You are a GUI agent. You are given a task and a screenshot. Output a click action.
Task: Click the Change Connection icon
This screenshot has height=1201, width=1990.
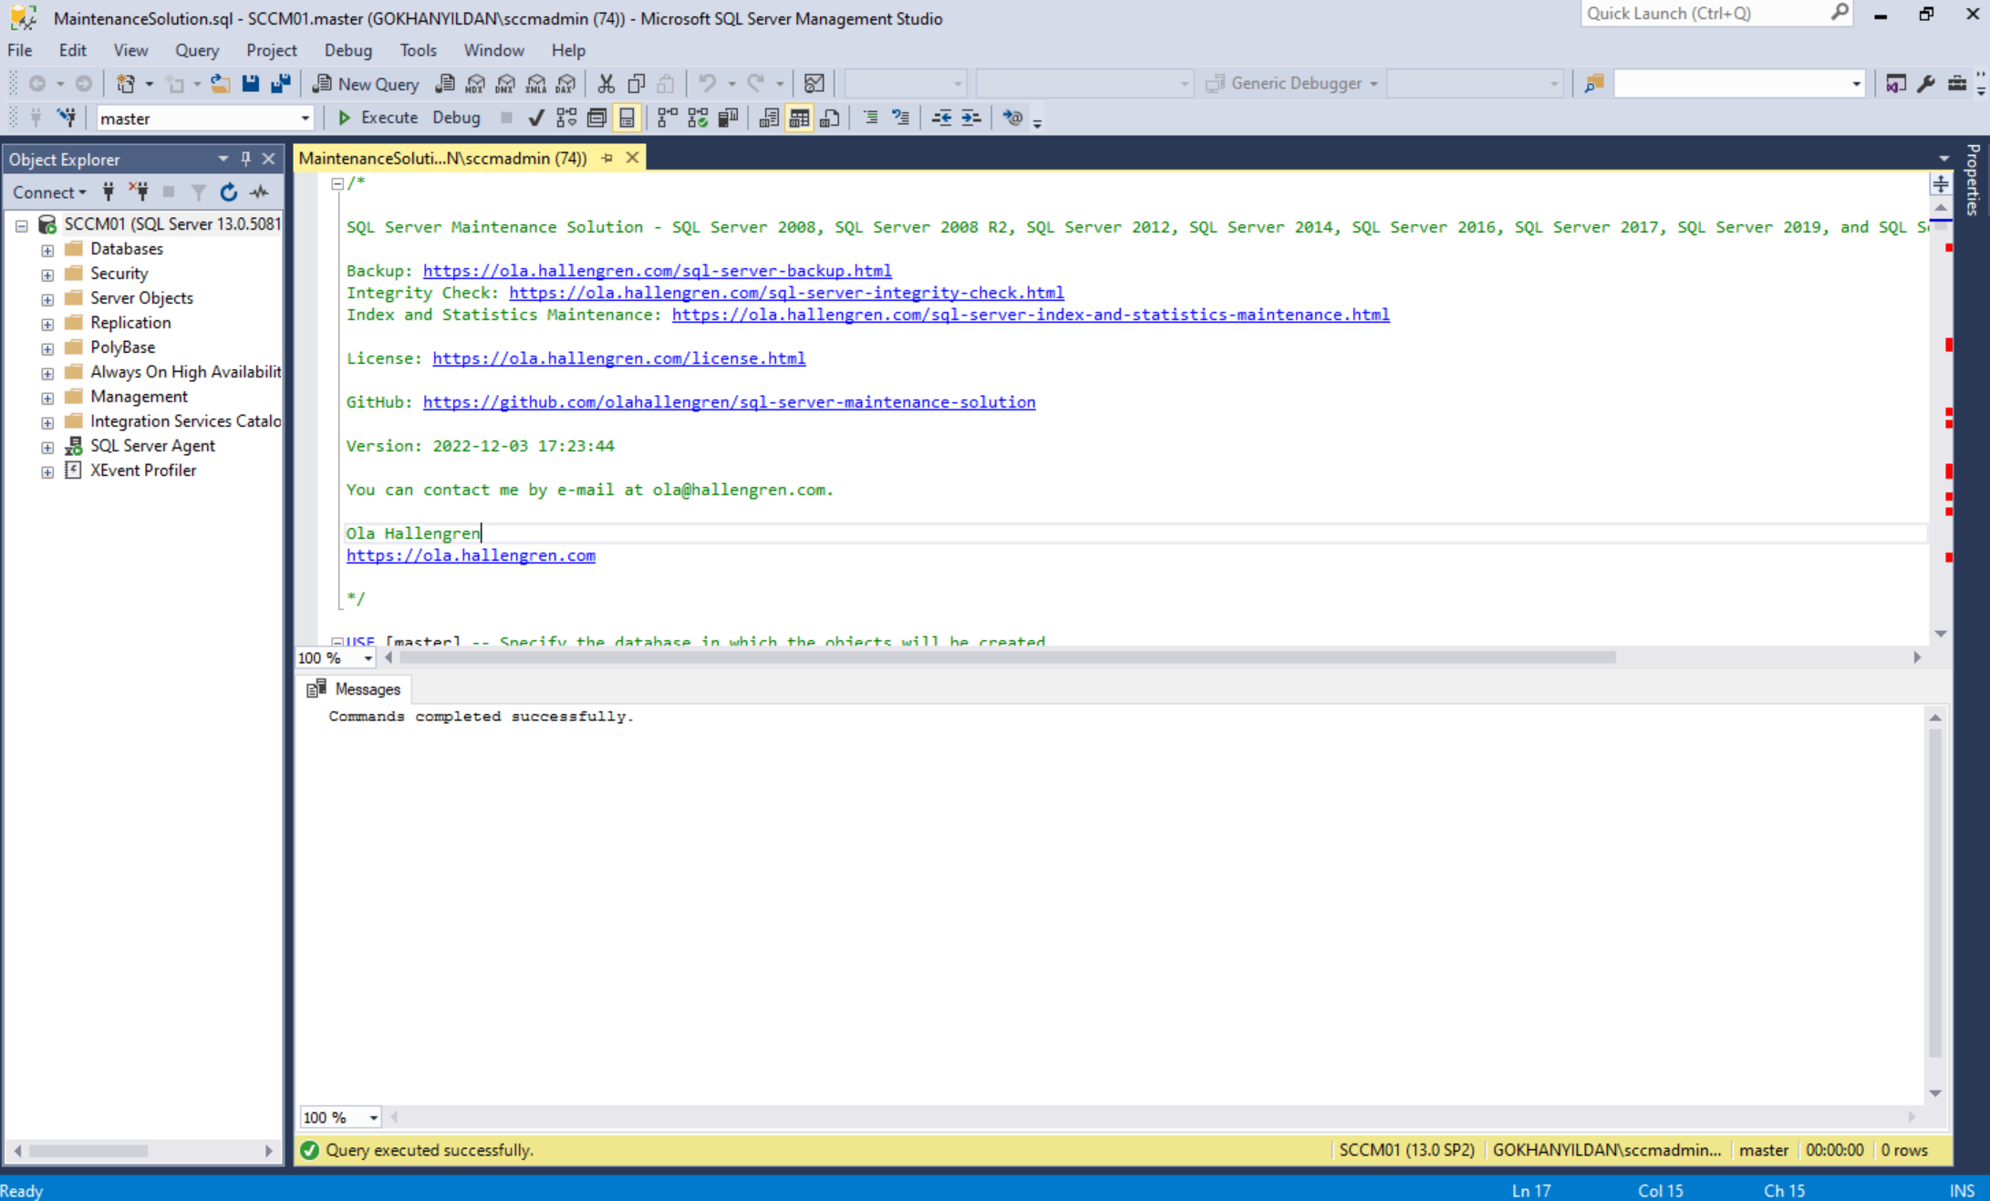67,118
